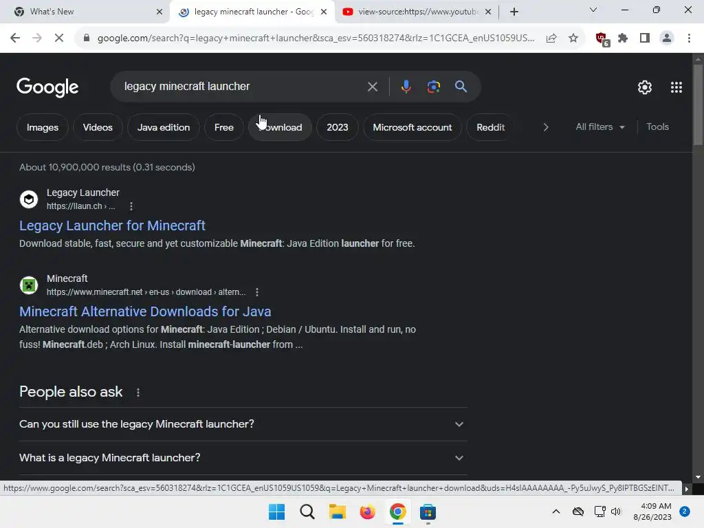Open the share page icon

coord(551,38)
